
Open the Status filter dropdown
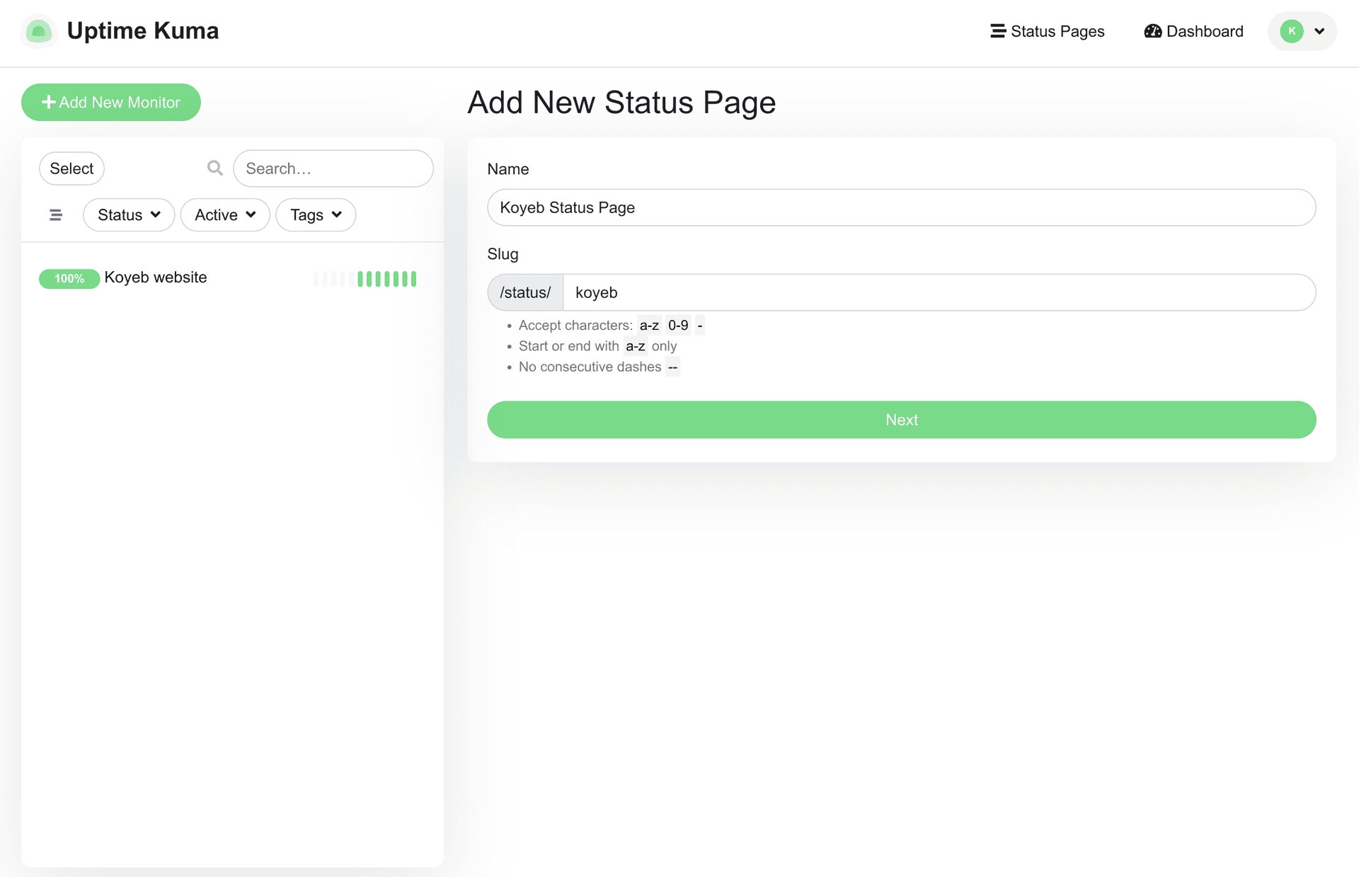[x=129, y=215]
